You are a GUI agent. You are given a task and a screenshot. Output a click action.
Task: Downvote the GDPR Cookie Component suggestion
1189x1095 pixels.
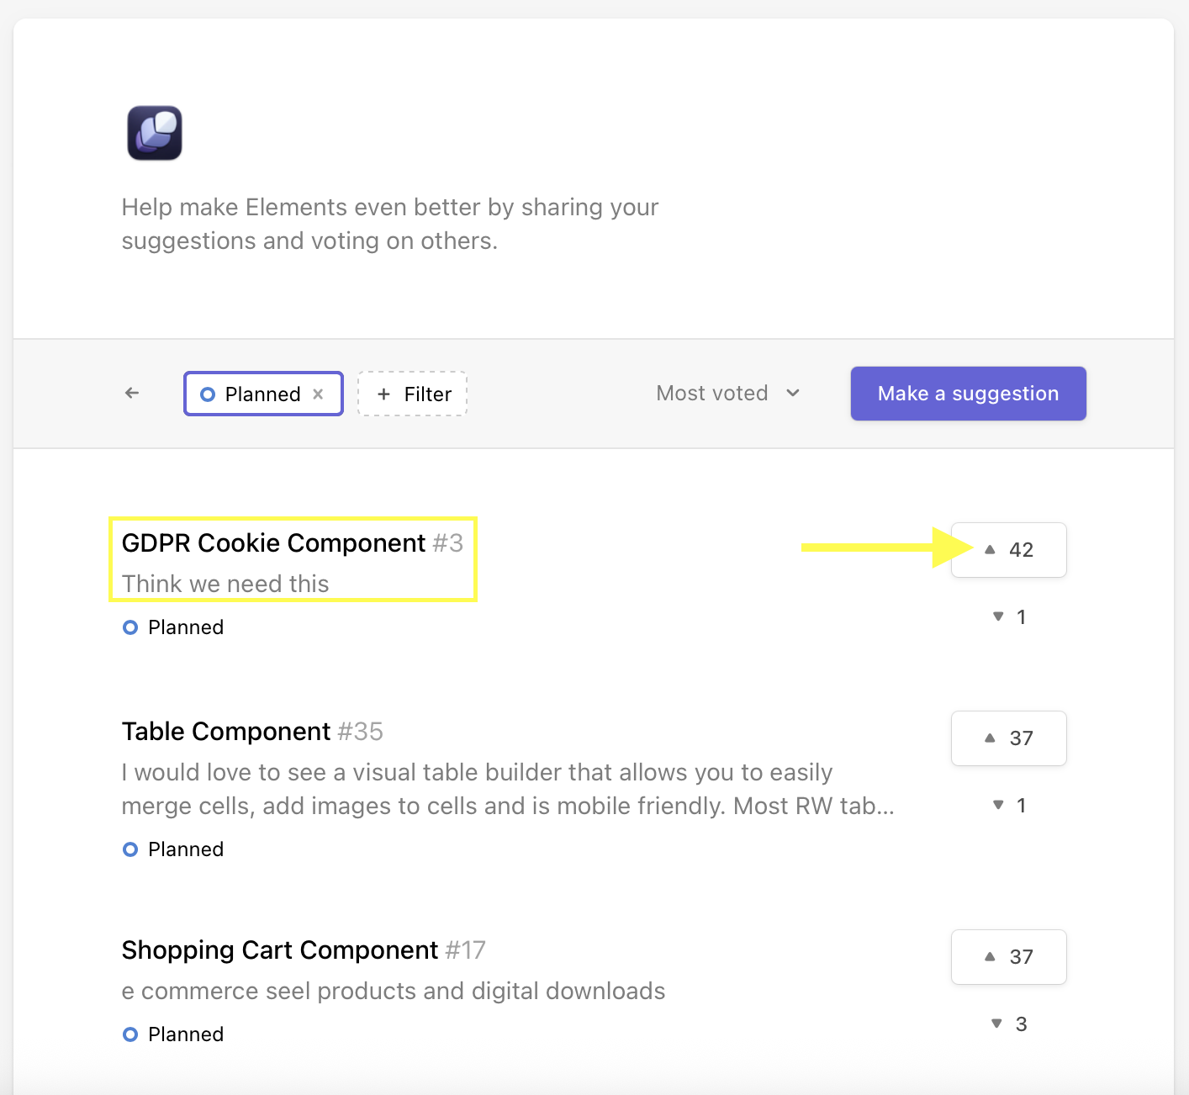click(x=1008, y=616)
